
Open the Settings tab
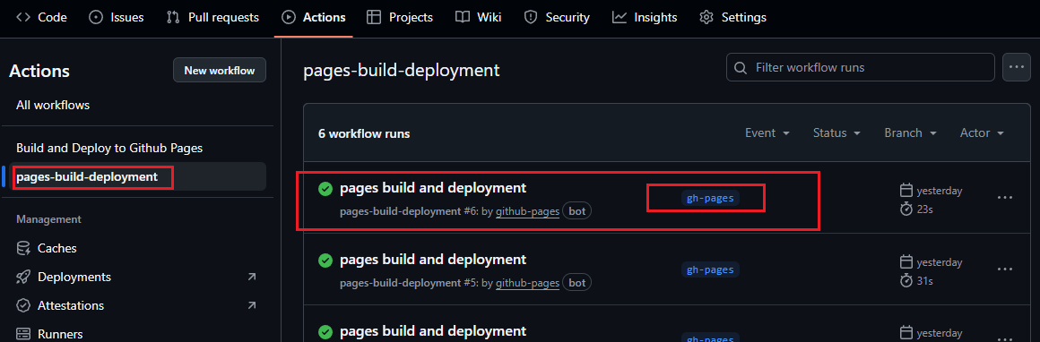(x=732, y=18)
